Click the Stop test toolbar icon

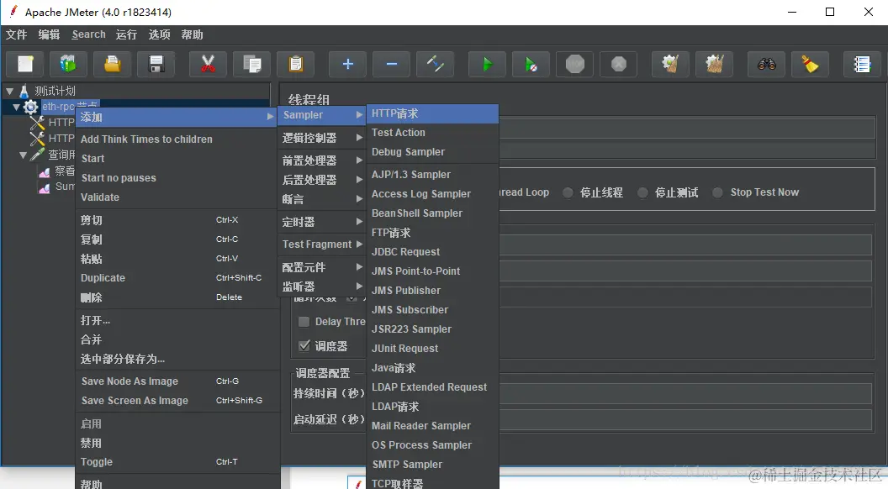(x=575, y=64)
